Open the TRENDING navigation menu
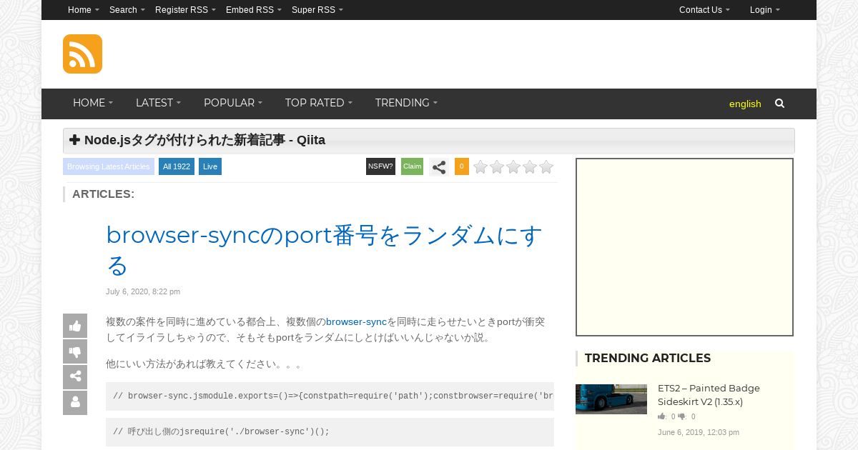Viewport: 858px width, 450px height. click(x=406, y=103)
